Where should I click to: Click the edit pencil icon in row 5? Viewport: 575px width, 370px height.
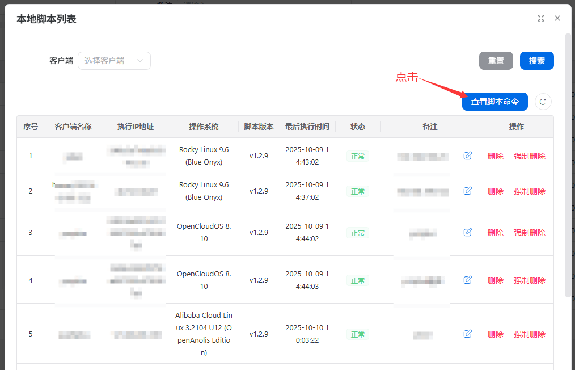pos(468,334)
